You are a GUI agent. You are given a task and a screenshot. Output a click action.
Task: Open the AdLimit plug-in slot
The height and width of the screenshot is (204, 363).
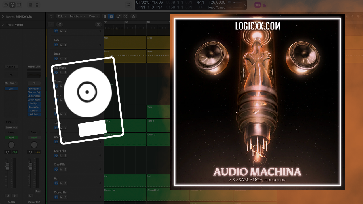[34, 114]
